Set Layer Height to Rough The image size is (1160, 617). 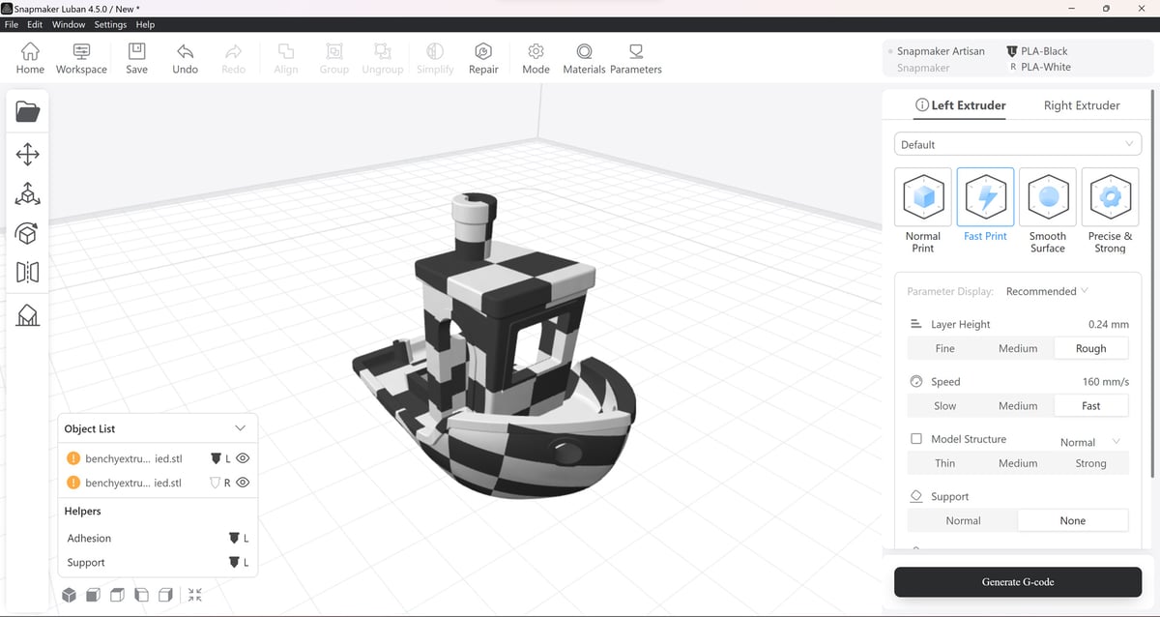click(x=1090, y=348)
